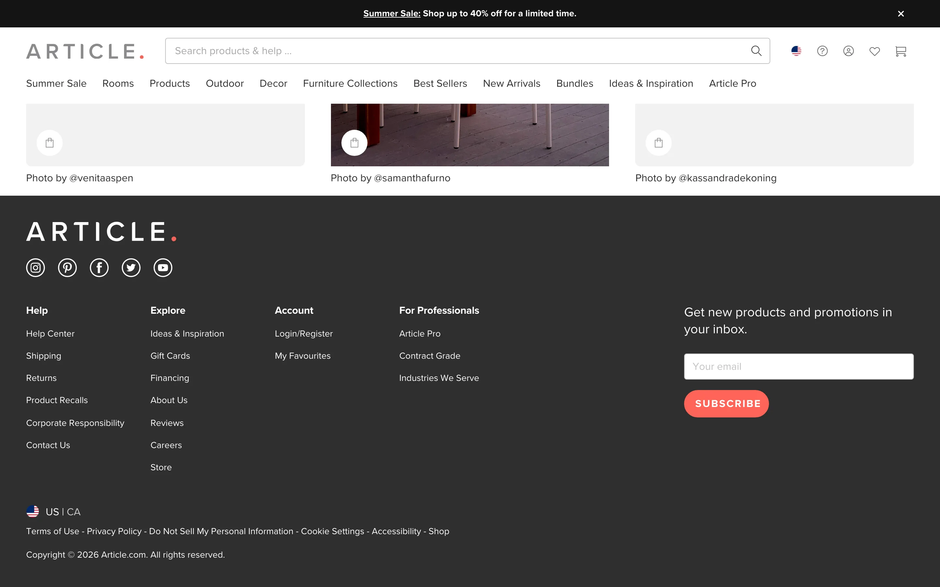The height and width of the screenshot is (587, 940).
Task: Open the Instagram social icon
Action: [x=35, y=267]
